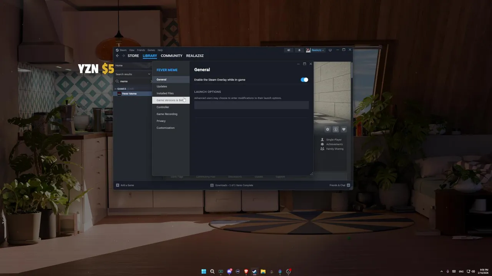The height and width of the screenshot is (276, 492).
Task: Open the REALAZIIZ profile section
Action: pos(195,56)
